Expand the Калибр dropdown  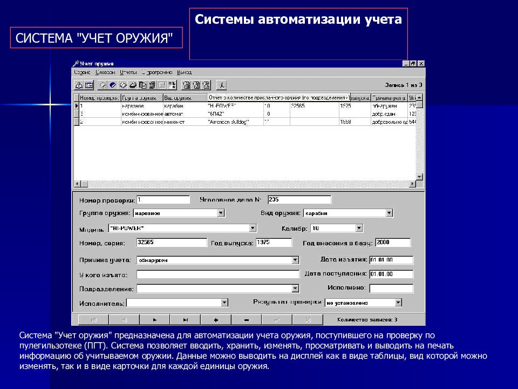pyautogui.click(x=359, y=228)
